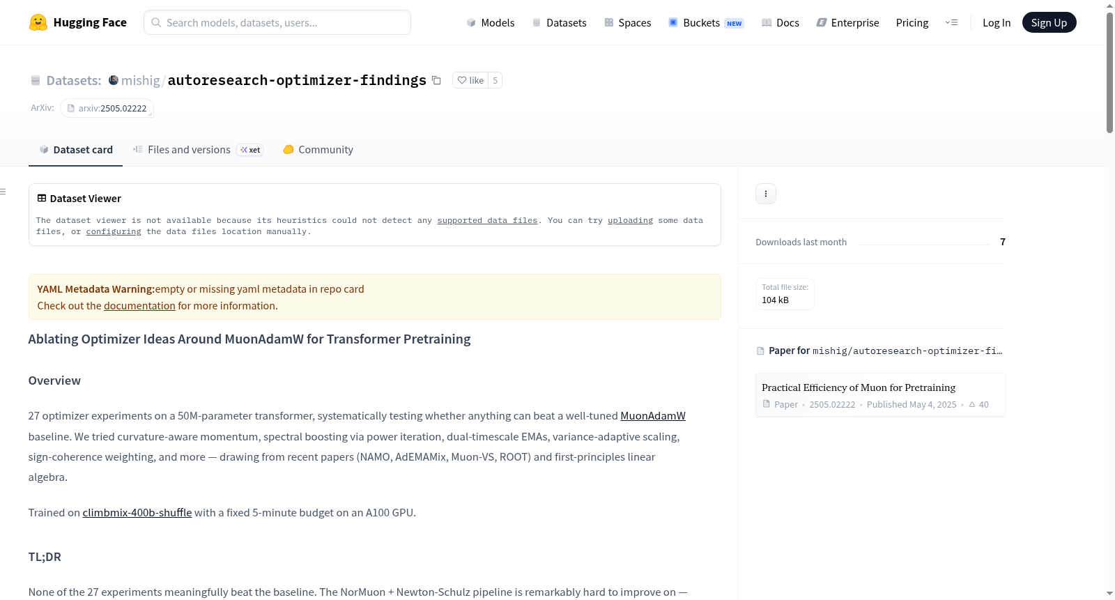Click the Sign Up button
This screenshot has width=1115, height=600.
pos(1049,22)
